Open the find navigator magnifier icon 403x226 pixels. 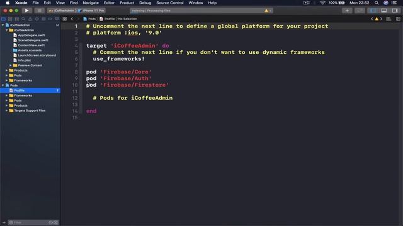(x=23, y=19)
